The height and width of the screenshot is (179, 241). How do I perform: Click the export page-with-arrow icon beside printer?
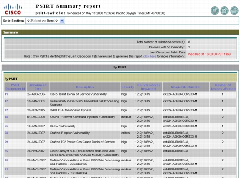pyautogui.click(x=224, y=10)
